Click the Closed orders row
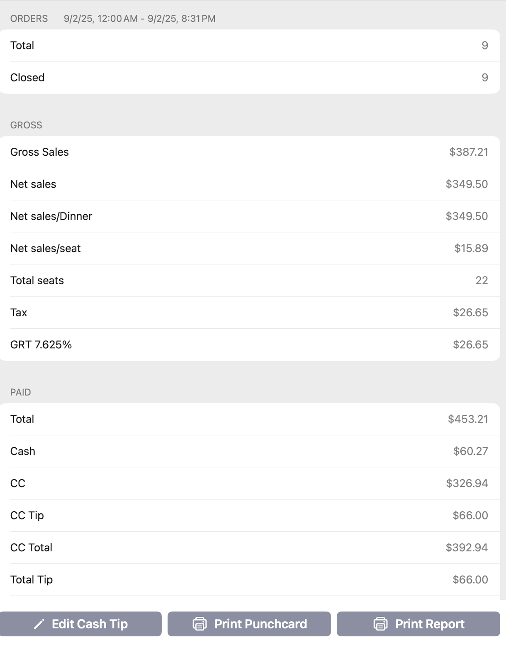Viewport: 506px width, 645px height. click(249, 78)
